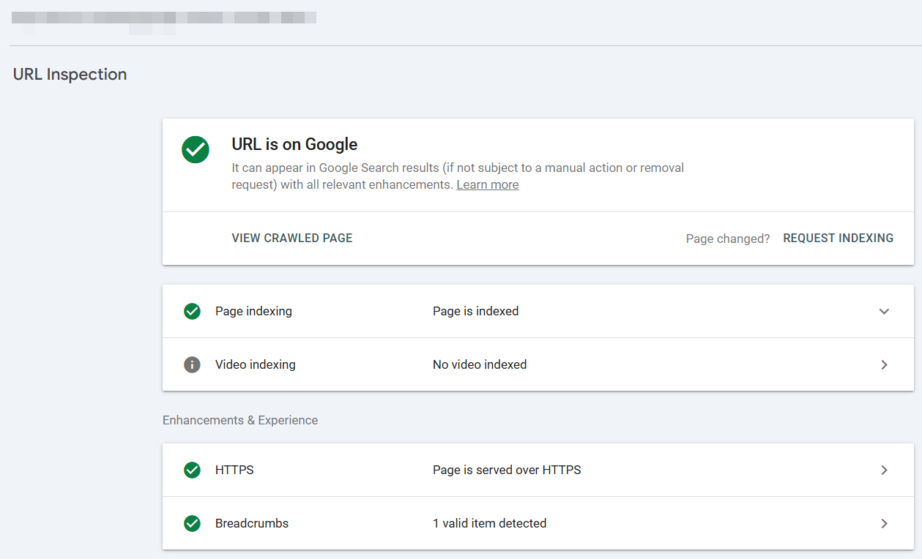Click the green check icon next to HTTPS
This screenshot has height=559, width=922.
(x=192, y=470)
